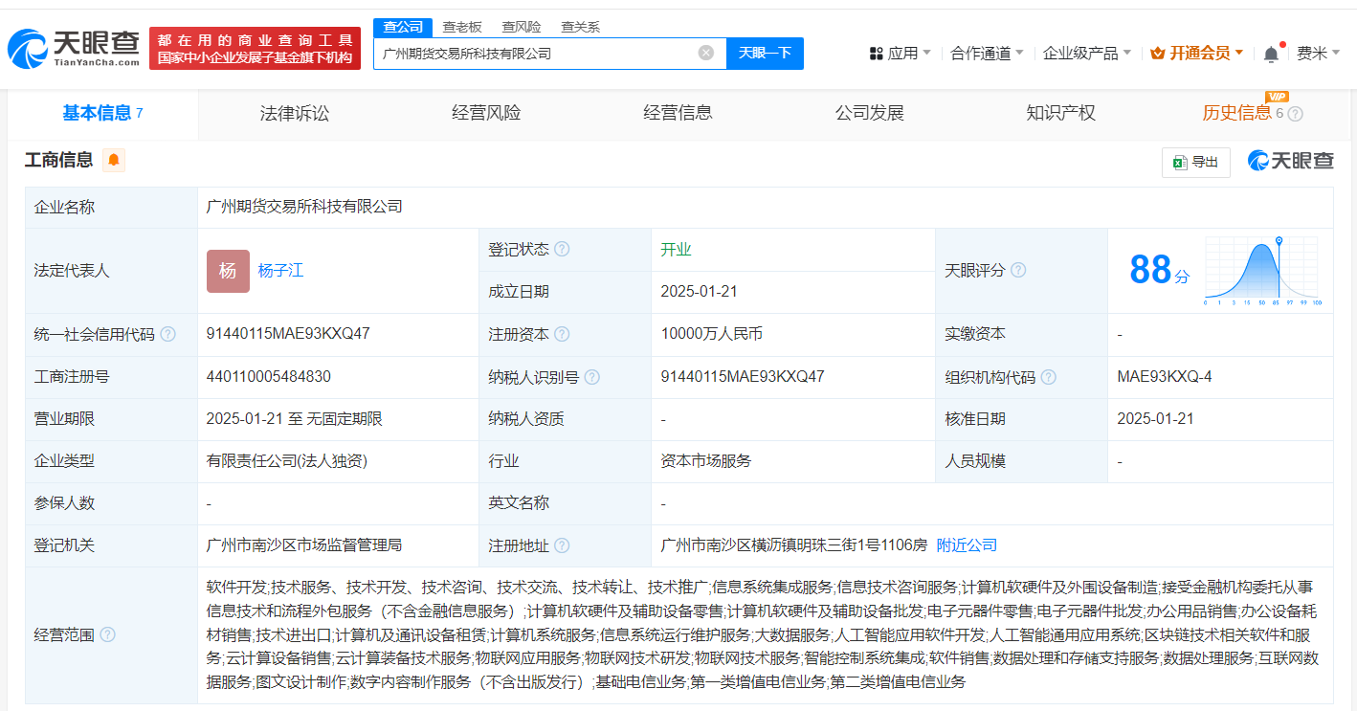Click help icon next to 天眼评分

click(x=1018, y=271)
